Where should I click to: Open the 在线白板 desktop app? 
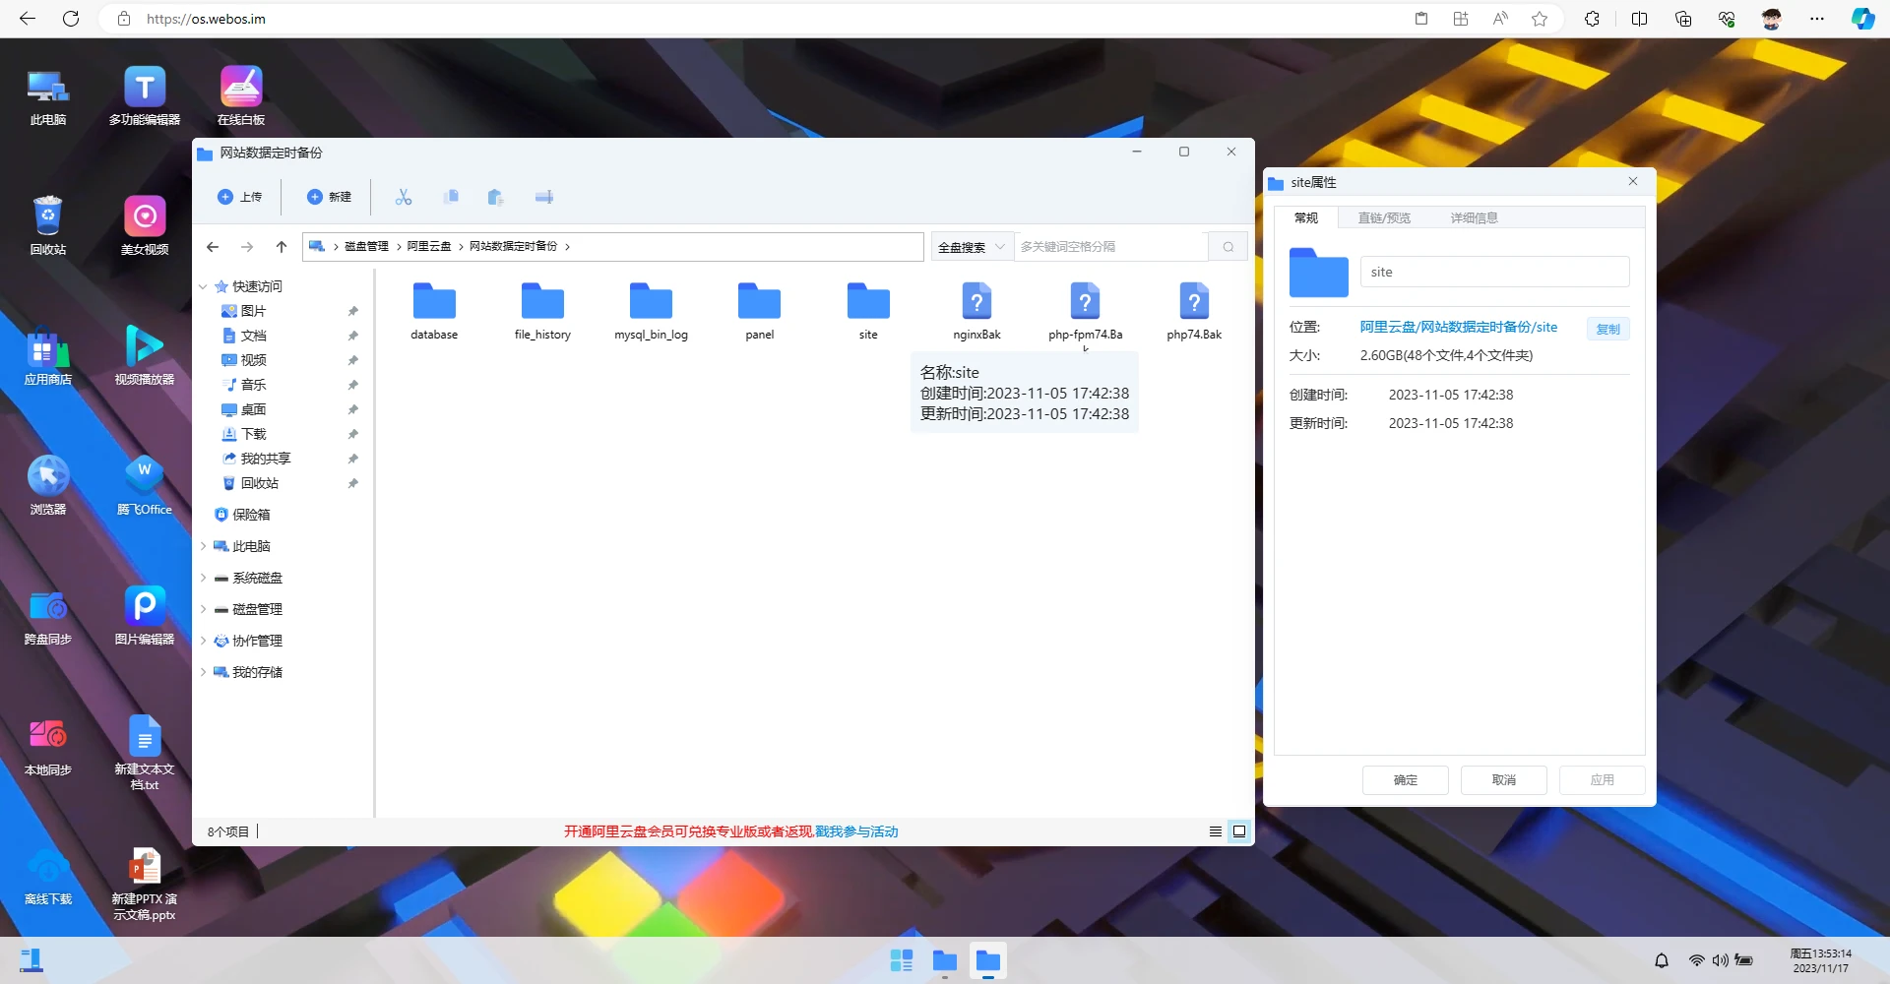241,89
